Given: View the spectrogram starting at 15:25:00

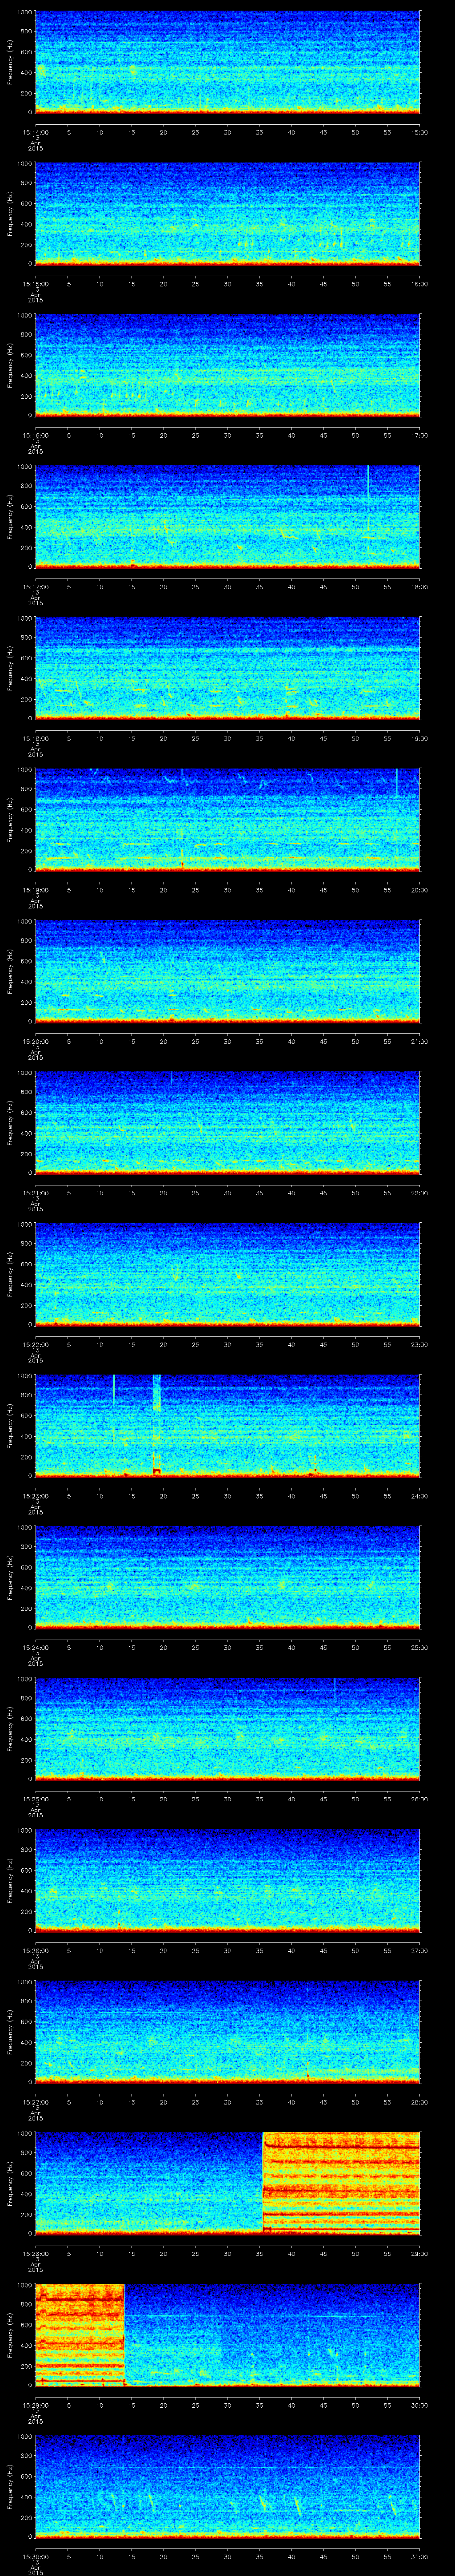Looking at the screenshot, I should 228,1729.
